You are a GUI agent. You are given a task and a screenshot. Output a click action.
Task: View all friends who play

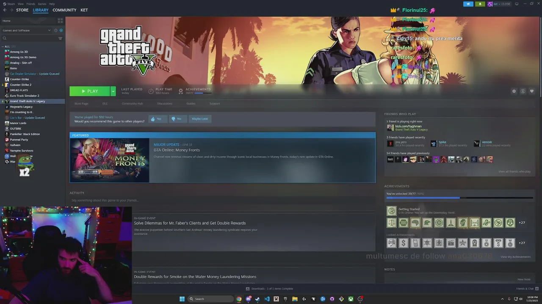pos(514,171)
